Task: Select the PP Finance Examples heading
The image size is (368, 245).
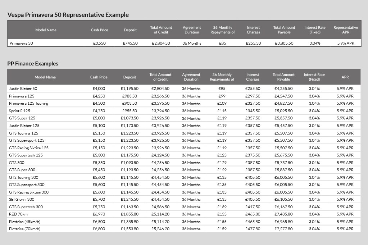Action: (33, 64)
